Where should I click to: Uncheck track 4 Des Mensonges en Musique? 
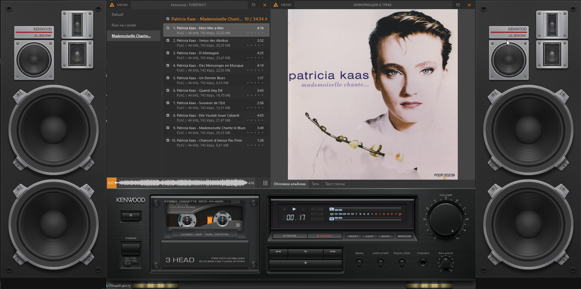(168, 65)
